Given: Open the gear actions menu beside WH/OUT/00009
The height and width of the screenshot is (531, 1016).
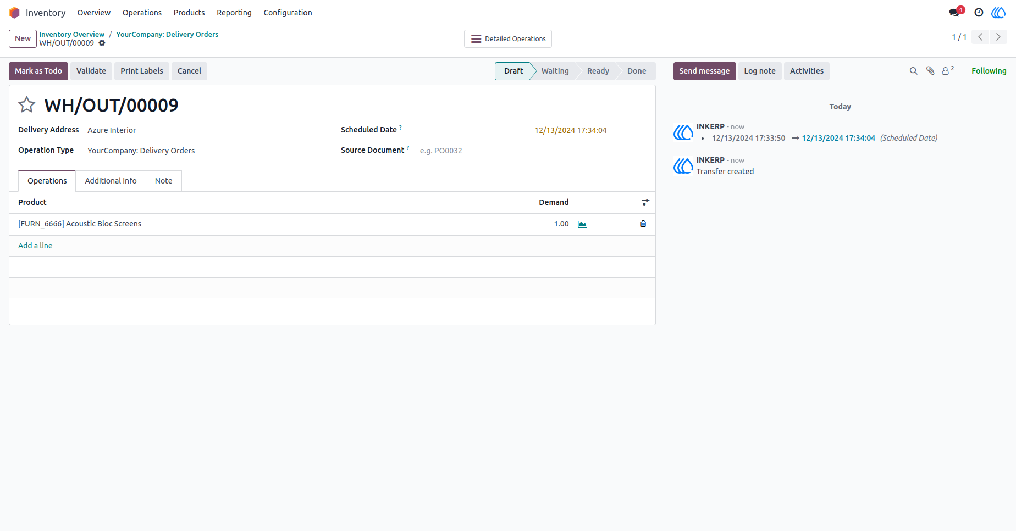Looking at the screenshot, I should point(102,43).
